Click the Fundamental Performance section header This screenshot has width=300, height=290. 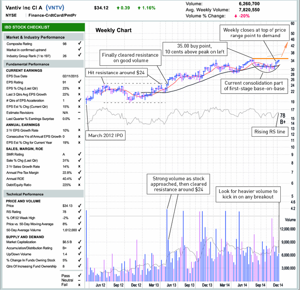(43, 64)
